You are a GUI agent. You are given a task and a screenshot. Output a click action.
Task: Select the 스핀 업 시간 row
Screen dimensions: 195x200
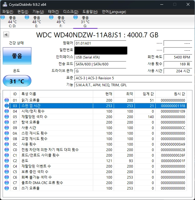(95, 106)
